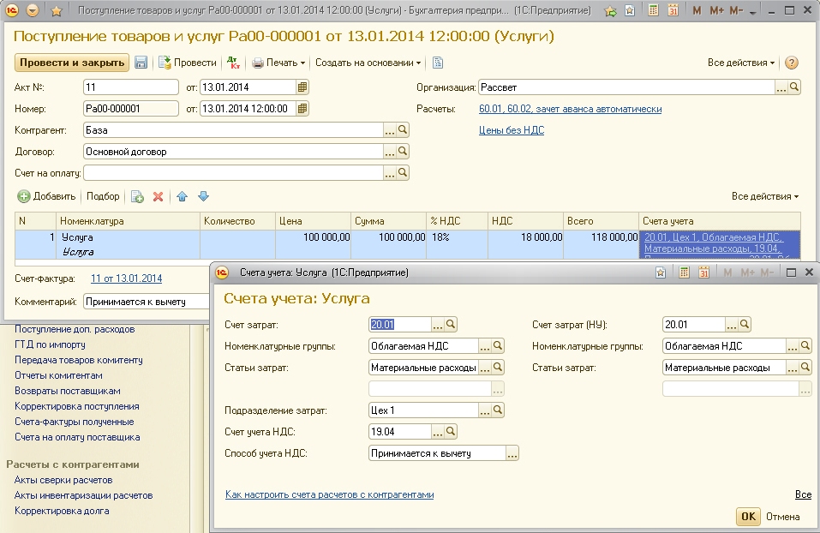This screenshot has height=533, width=820.
Task: Open invoice link 11 от 13.01.2014
Action: coord(127,278)
